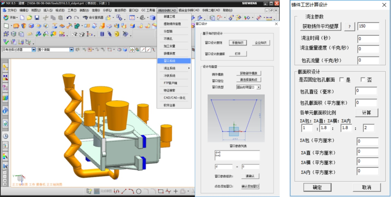The image size is (391, 197).
Task: Click the Redo arrow icon
Action: click(x=76, y=18)
